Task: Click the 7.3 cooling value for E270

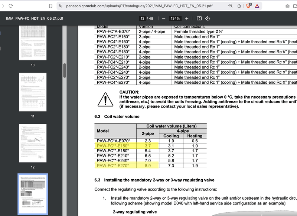Action: pos(171,166)
